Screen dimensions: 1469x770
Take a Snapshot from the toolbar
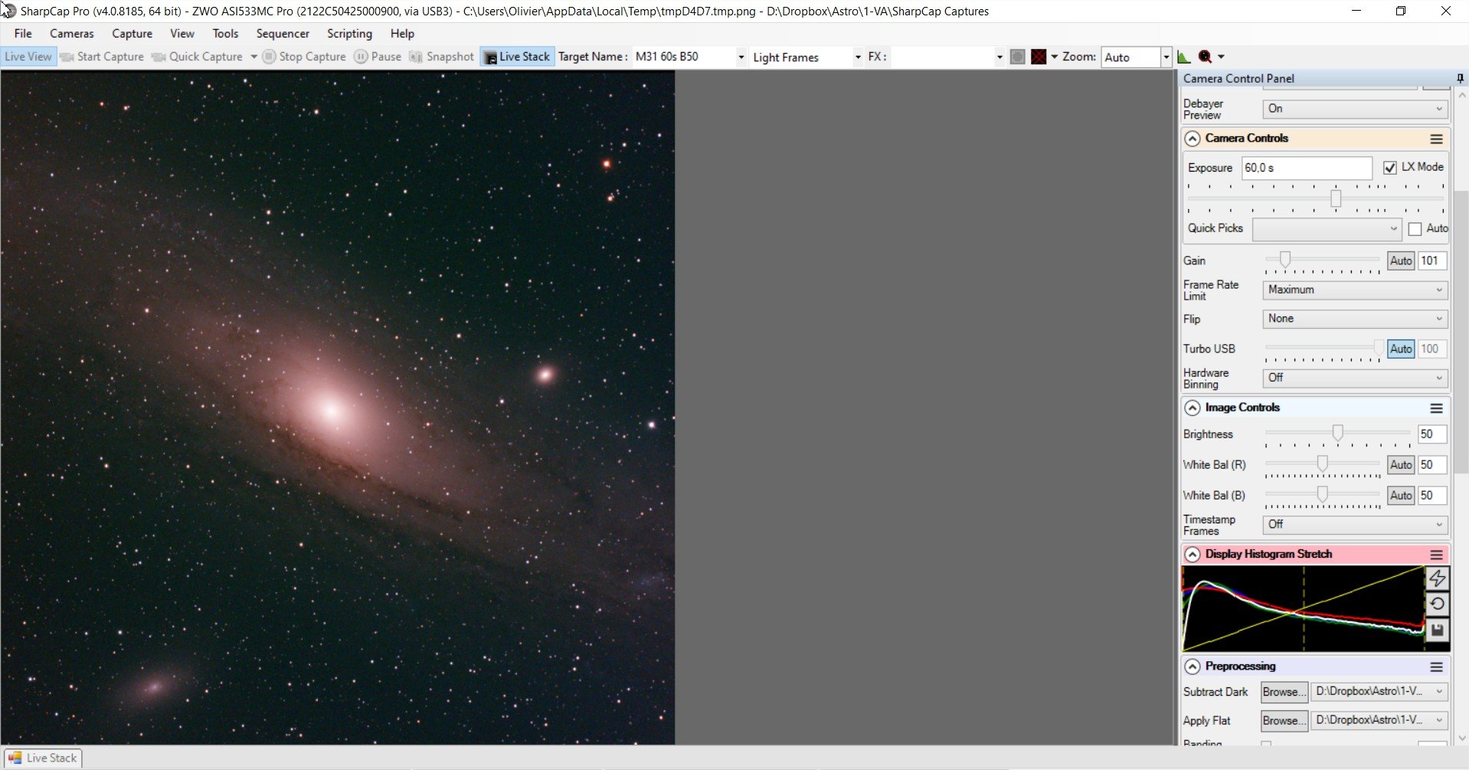(x=442, y=57)
